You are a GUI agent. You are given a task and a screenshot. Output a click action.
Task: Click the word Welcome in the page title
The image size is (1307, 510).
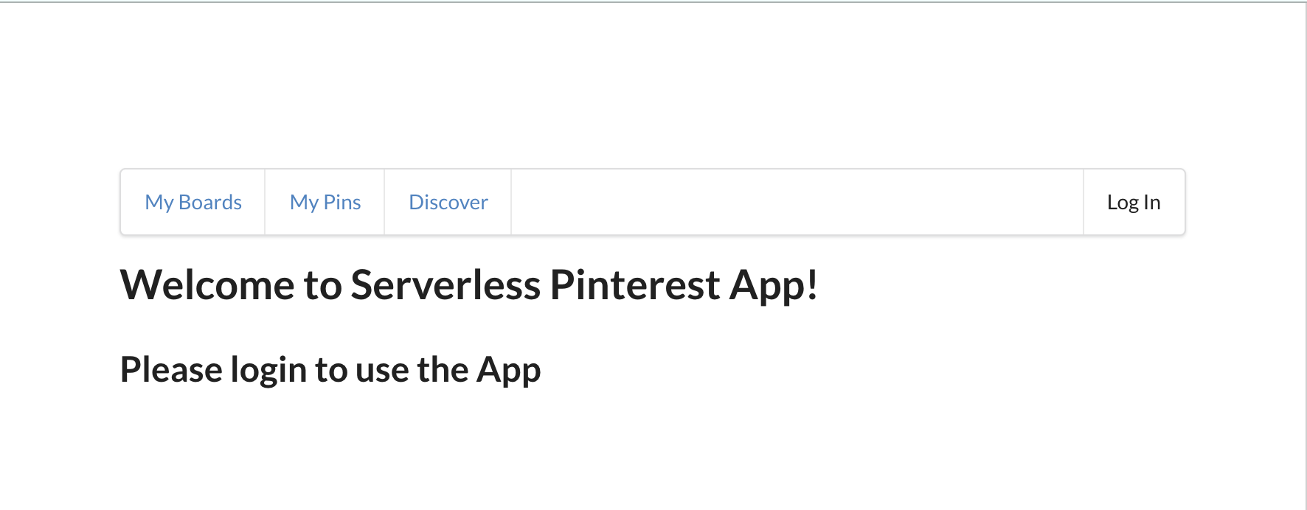[207, 285]
